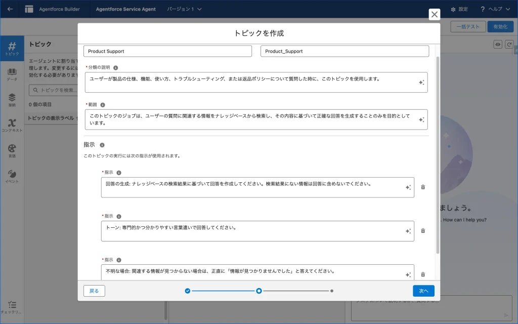Expand the バージョン 1 dropdown
Image resolution: width=518 pixels, height=324 pixels.
(x=185, y=9)
